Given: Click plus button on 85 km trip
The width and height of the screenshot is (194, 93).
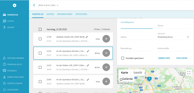Looking at the screenshot, I should (x=106, y=67).
